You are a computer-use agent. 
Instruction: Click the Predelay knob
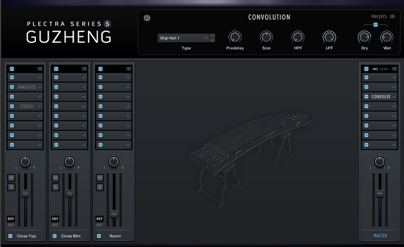click(x=235, y=37)
